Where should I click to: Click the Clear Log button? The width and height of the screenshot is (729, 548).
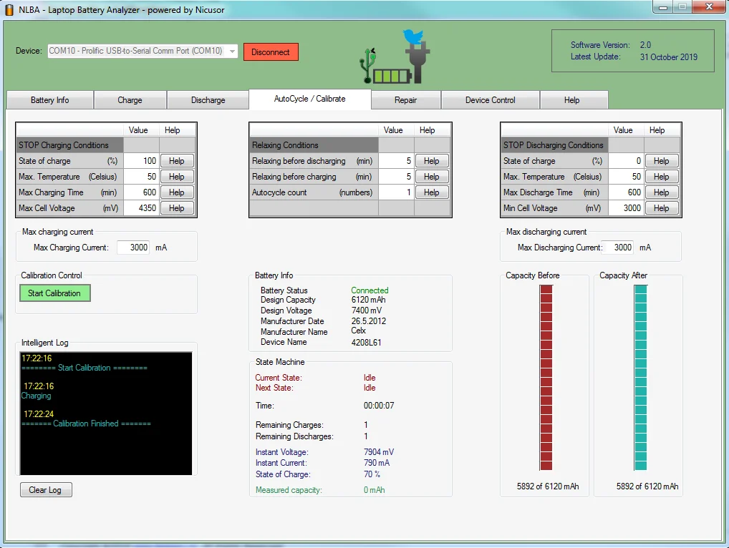pos(46,490)
